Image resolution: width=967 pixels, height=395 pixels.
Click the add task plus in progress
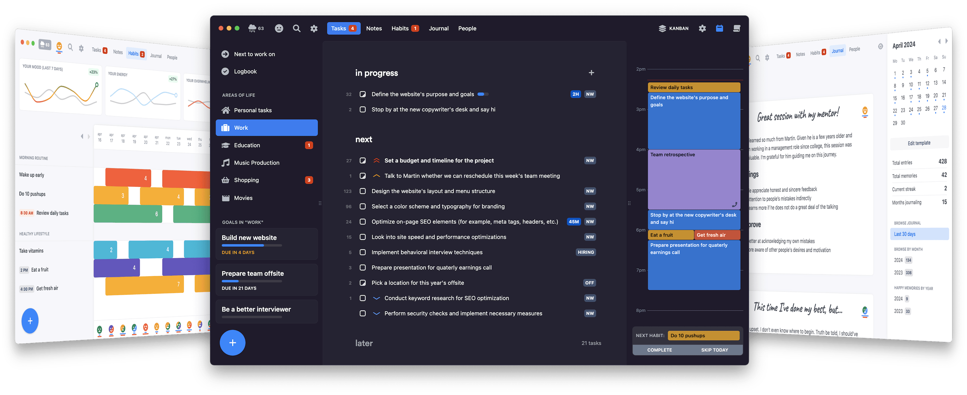pos(591,73)
